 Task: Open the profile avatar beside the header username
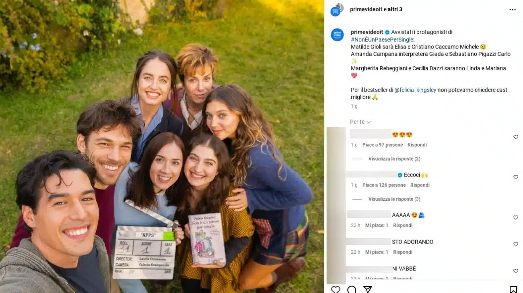click(x=337, y=10)
